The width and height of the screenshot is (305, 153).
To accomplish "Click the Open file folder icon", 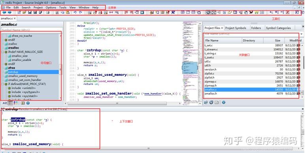I will 24,13.
